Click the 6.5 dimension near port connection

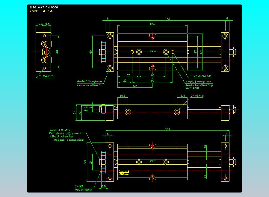point(104,186)
